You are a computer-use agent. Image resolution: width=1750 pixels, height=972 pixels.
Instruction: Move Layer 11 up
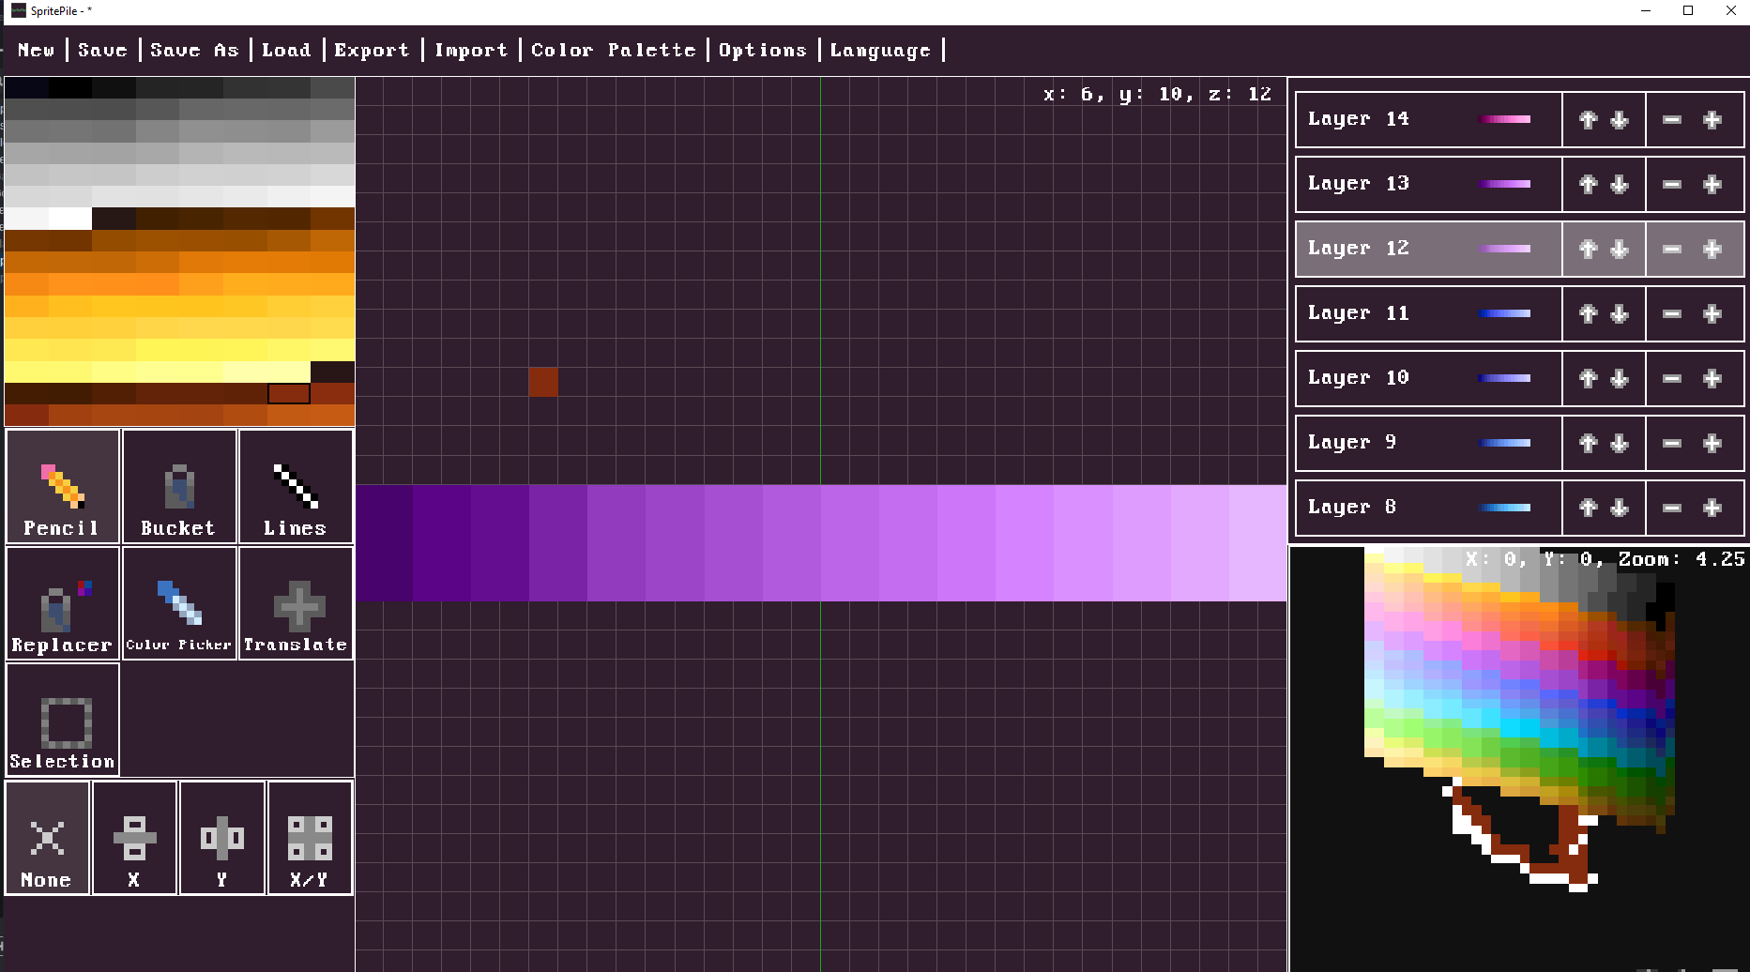(1588, 313)
